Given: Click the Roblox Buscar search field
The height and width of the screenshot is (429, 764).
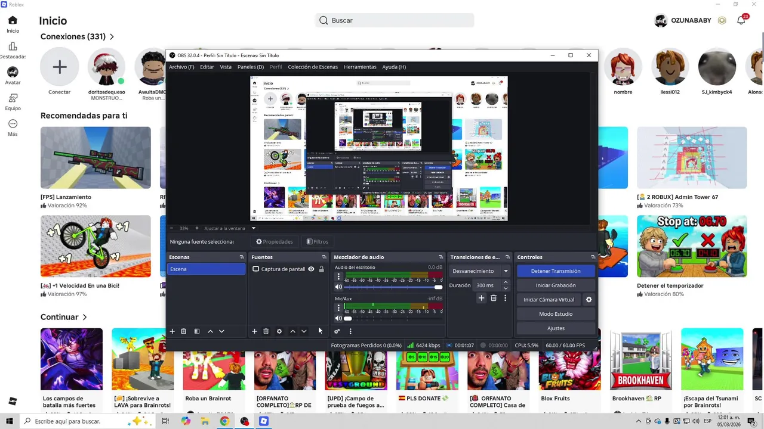Looking at the screenshot, I should pyautogui.click(x=395, y=20).
